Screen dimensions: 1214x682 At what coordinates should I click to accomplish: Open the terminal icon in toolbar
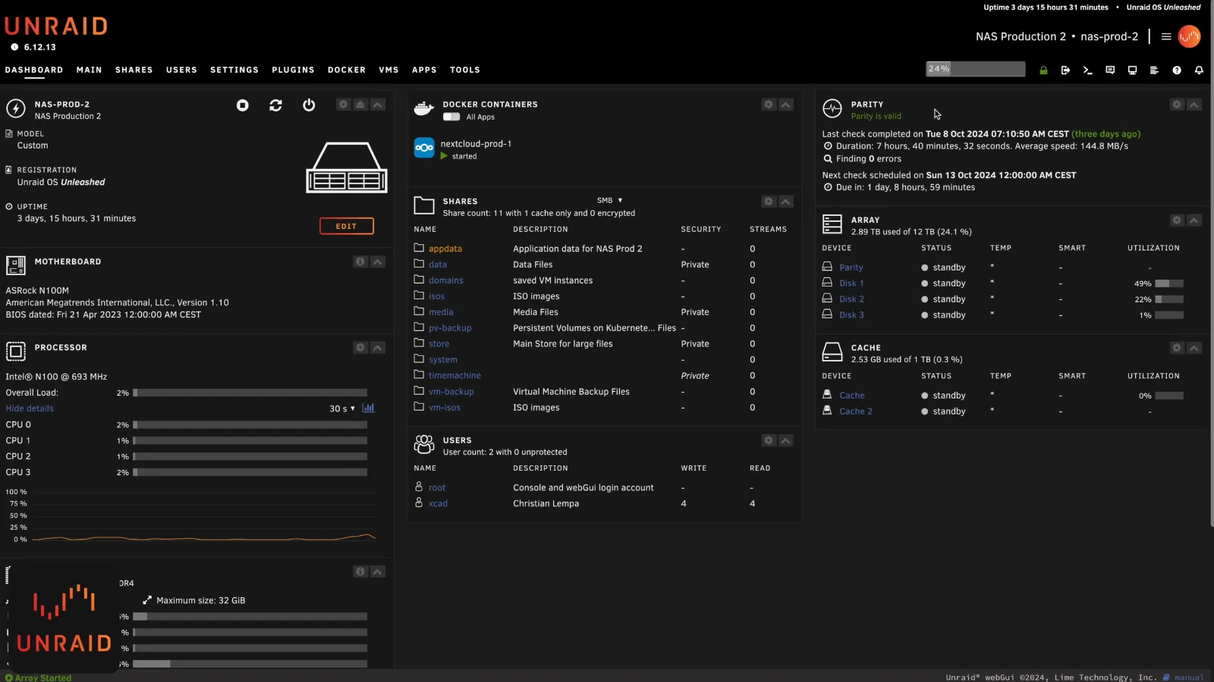(x=1087, y=70)
